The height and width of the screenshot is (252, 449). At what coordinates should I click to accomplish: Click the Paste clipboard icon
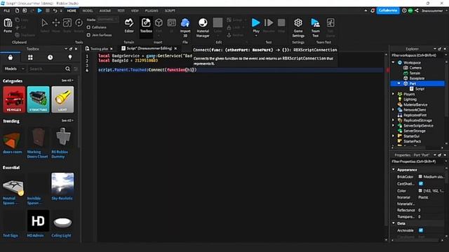tap(8, 23)
